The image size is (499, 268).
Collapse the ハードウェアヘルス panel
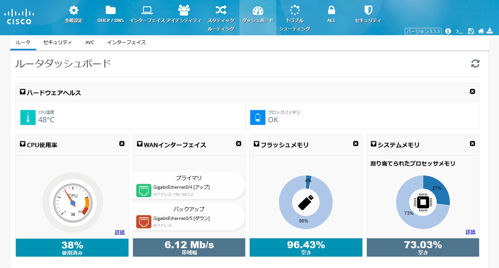pos(22,92)
